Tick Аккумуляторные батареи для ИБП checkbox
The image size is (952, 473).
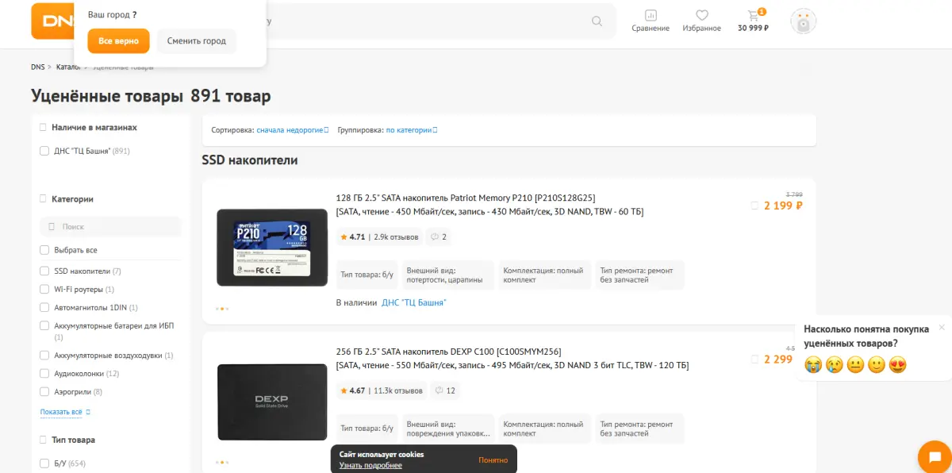[x=44, y=325]
